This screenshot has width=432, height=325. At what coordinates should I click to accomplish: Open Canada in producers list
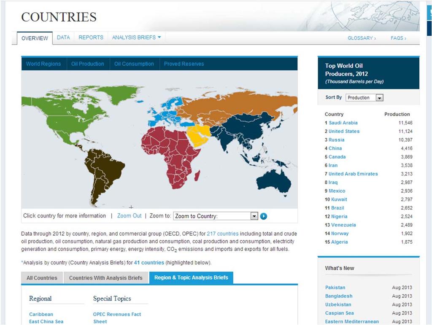click(x=337, y=157)
